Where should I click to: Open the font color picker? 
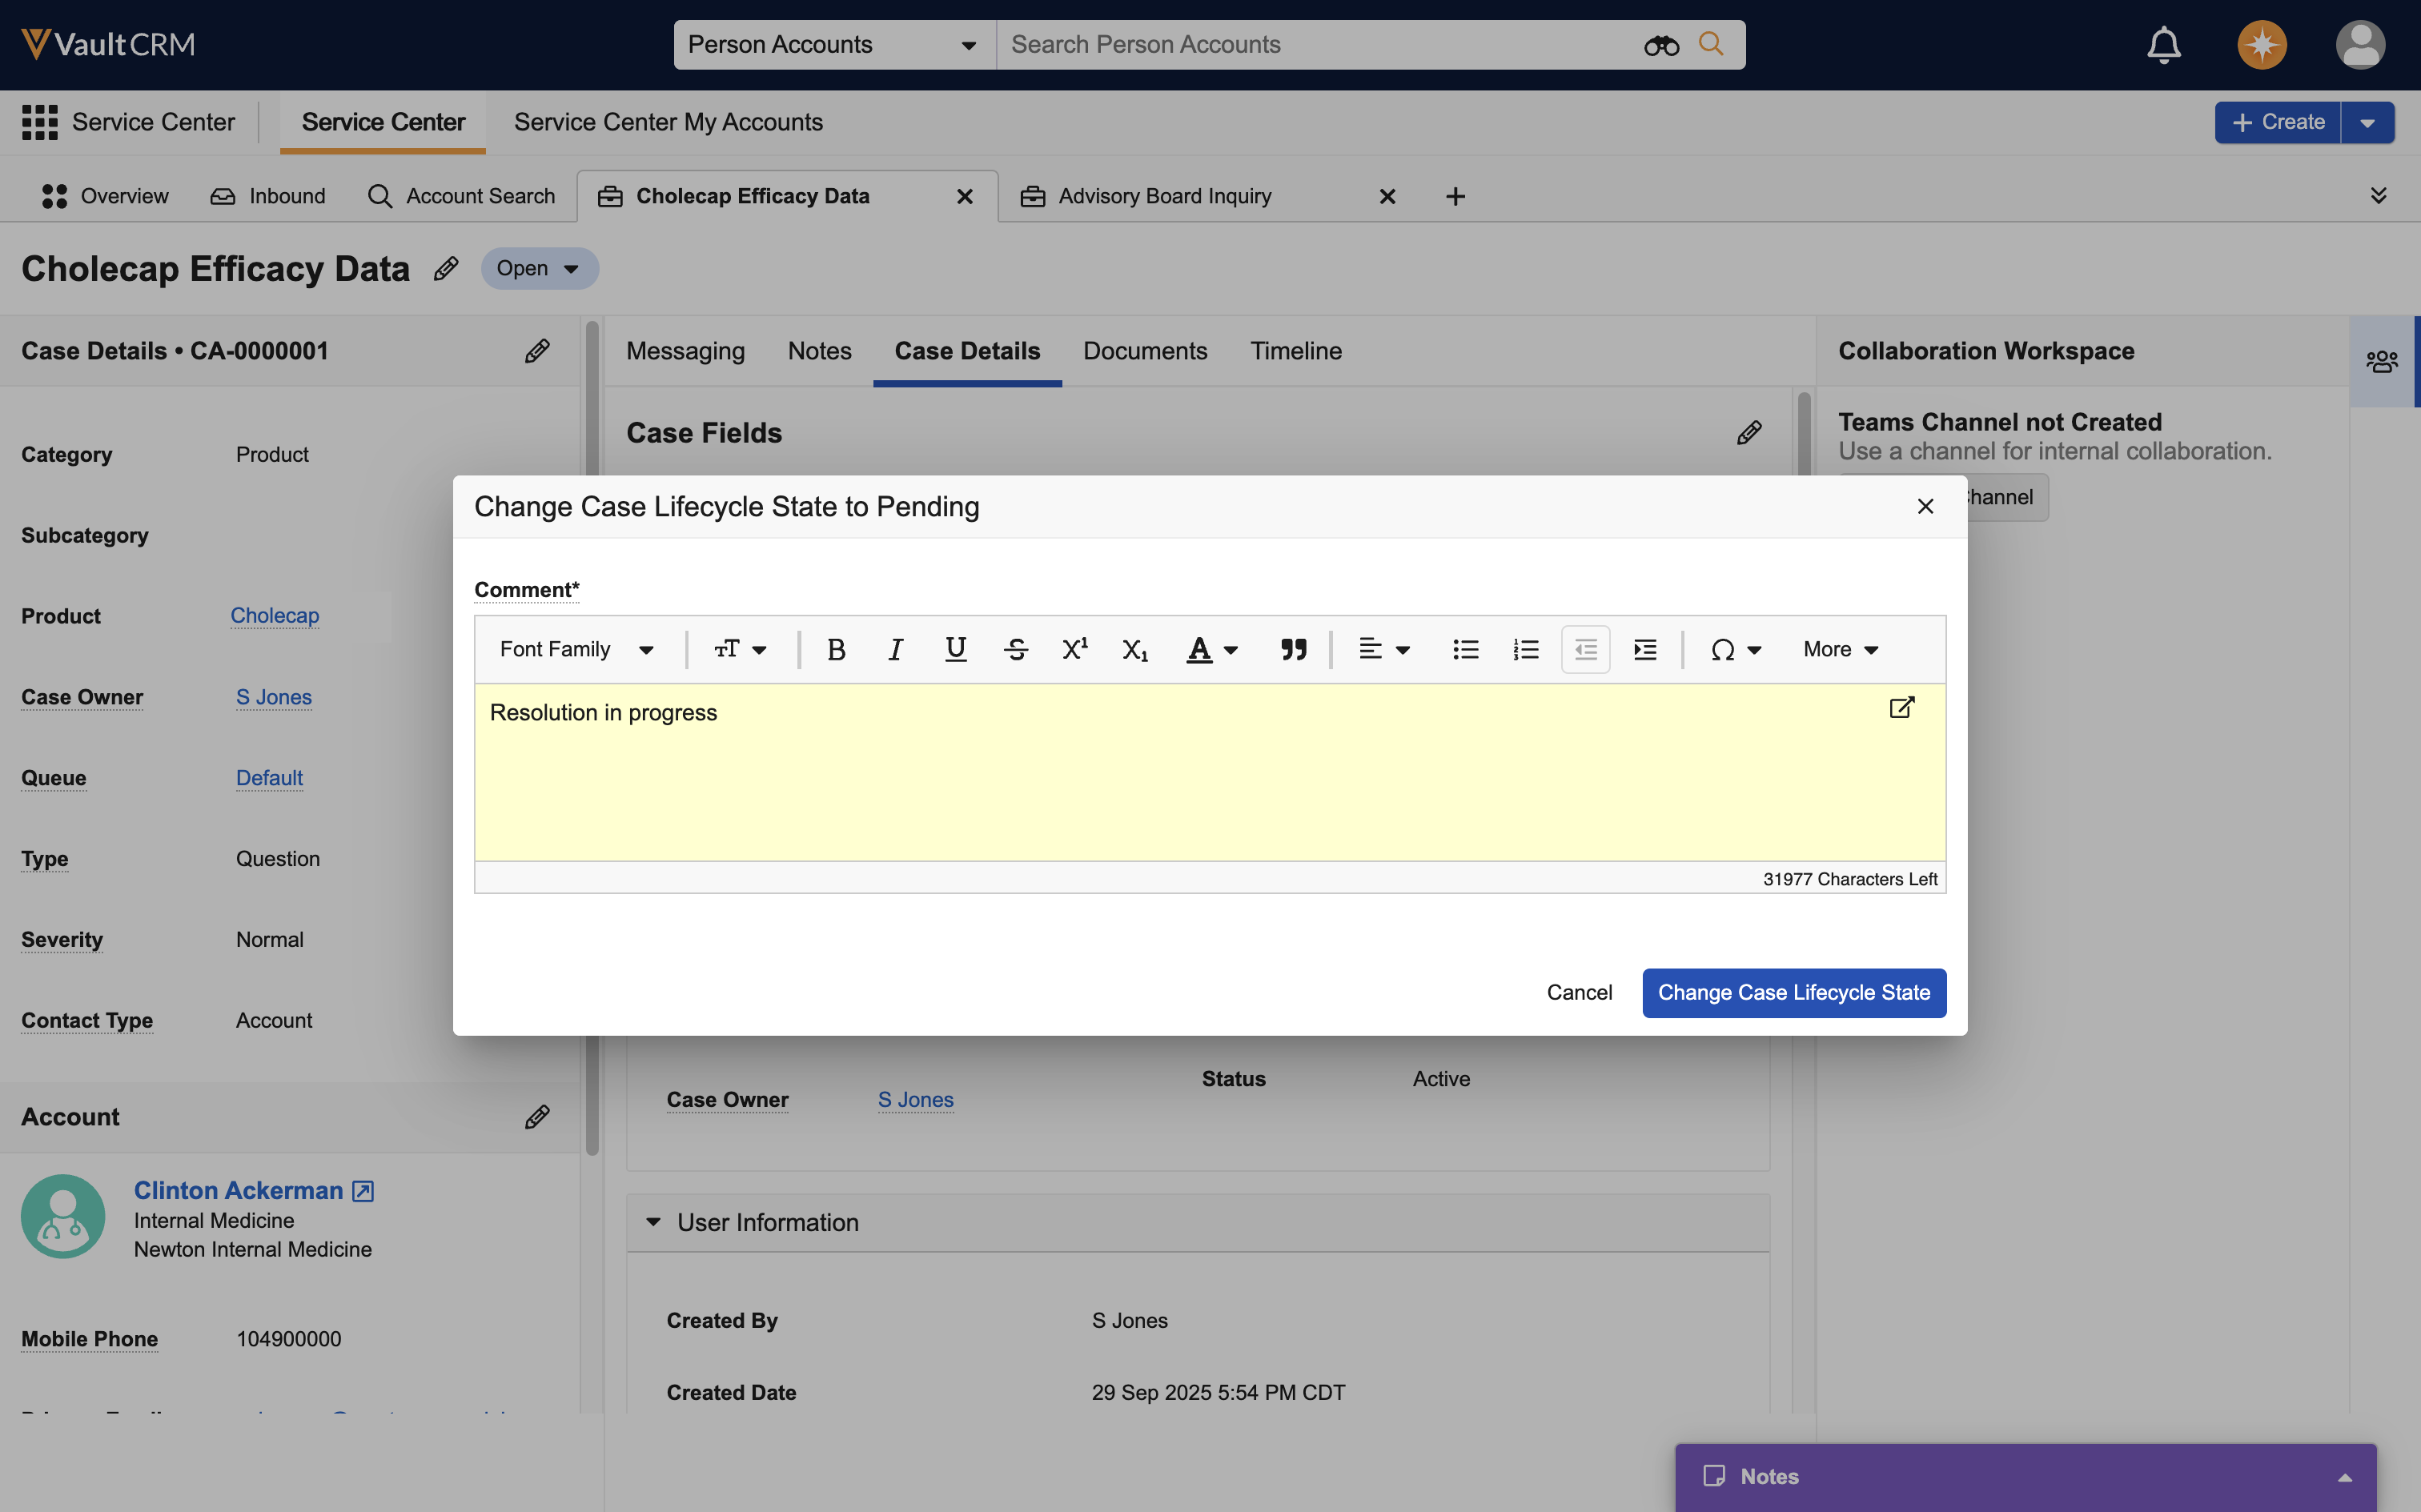point(1212,650)
